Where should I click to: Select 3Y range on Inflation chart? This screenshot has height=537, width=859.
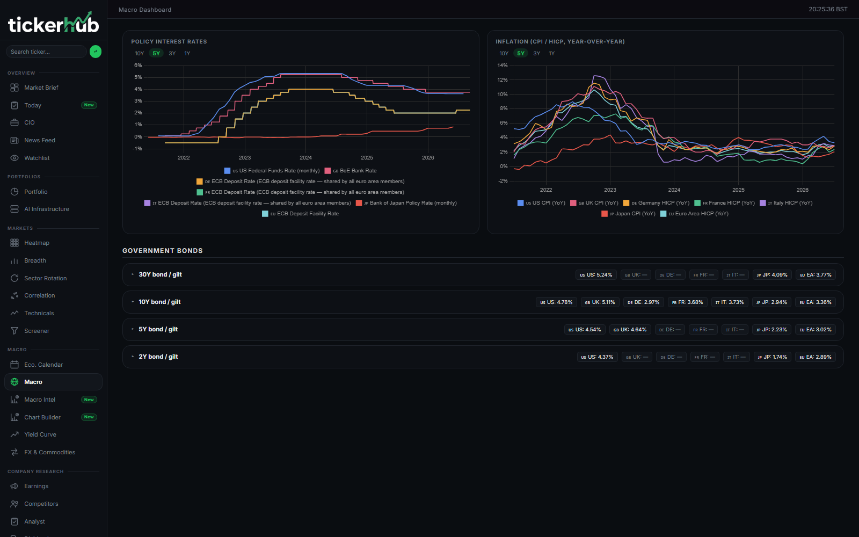pyautogui.click(x=537, y=53)
